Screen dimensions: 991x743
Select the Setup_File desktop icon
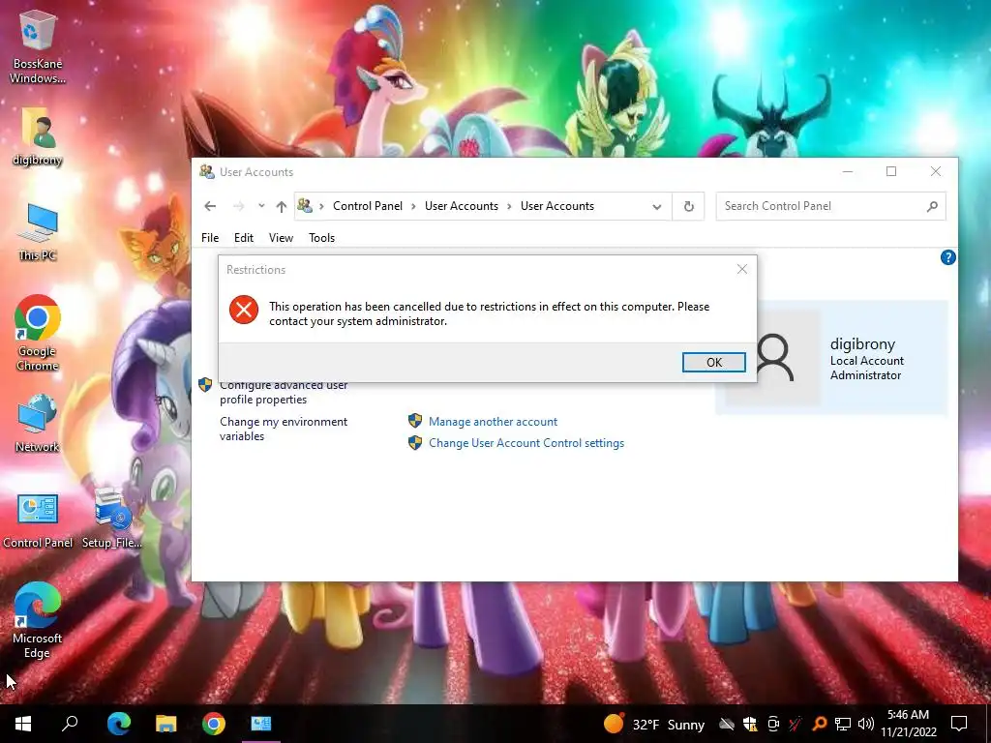pyautogui.click(x=112, y=520)
